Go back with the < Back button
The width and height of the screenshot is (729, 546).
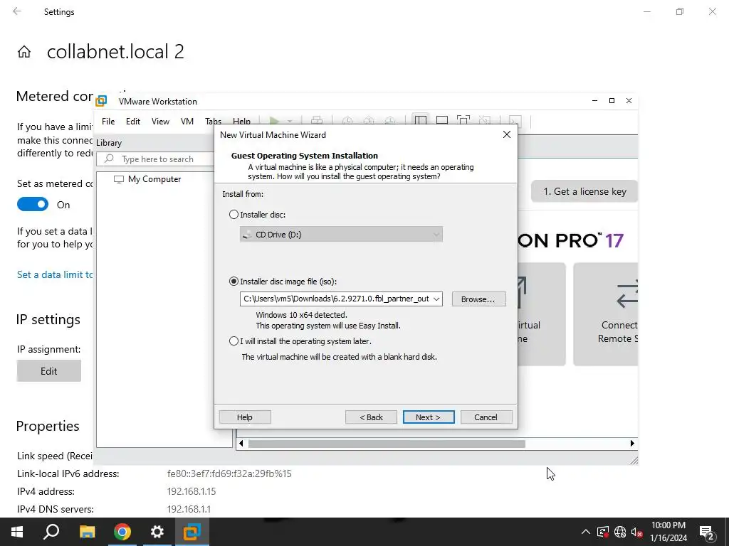(x=371, y=417)
